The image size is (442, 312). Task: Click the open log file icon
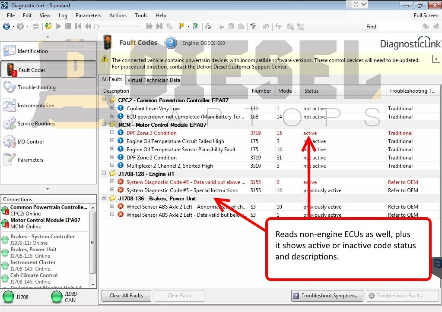(48, 26)
